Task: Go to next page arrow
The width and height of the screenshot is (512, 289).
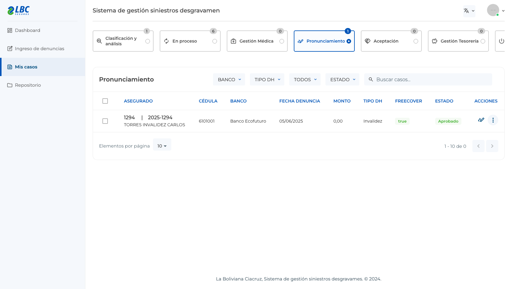Action: point(492,146)
